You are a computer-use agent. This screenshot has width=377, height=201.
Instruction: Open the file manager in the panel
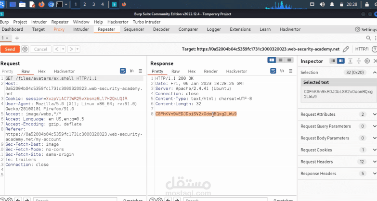pyautogui.click(x=22, y=4)
